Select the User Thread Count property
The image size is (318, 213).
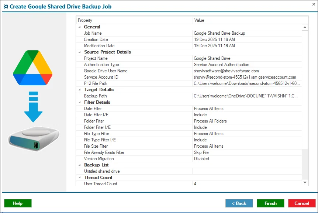101,183
